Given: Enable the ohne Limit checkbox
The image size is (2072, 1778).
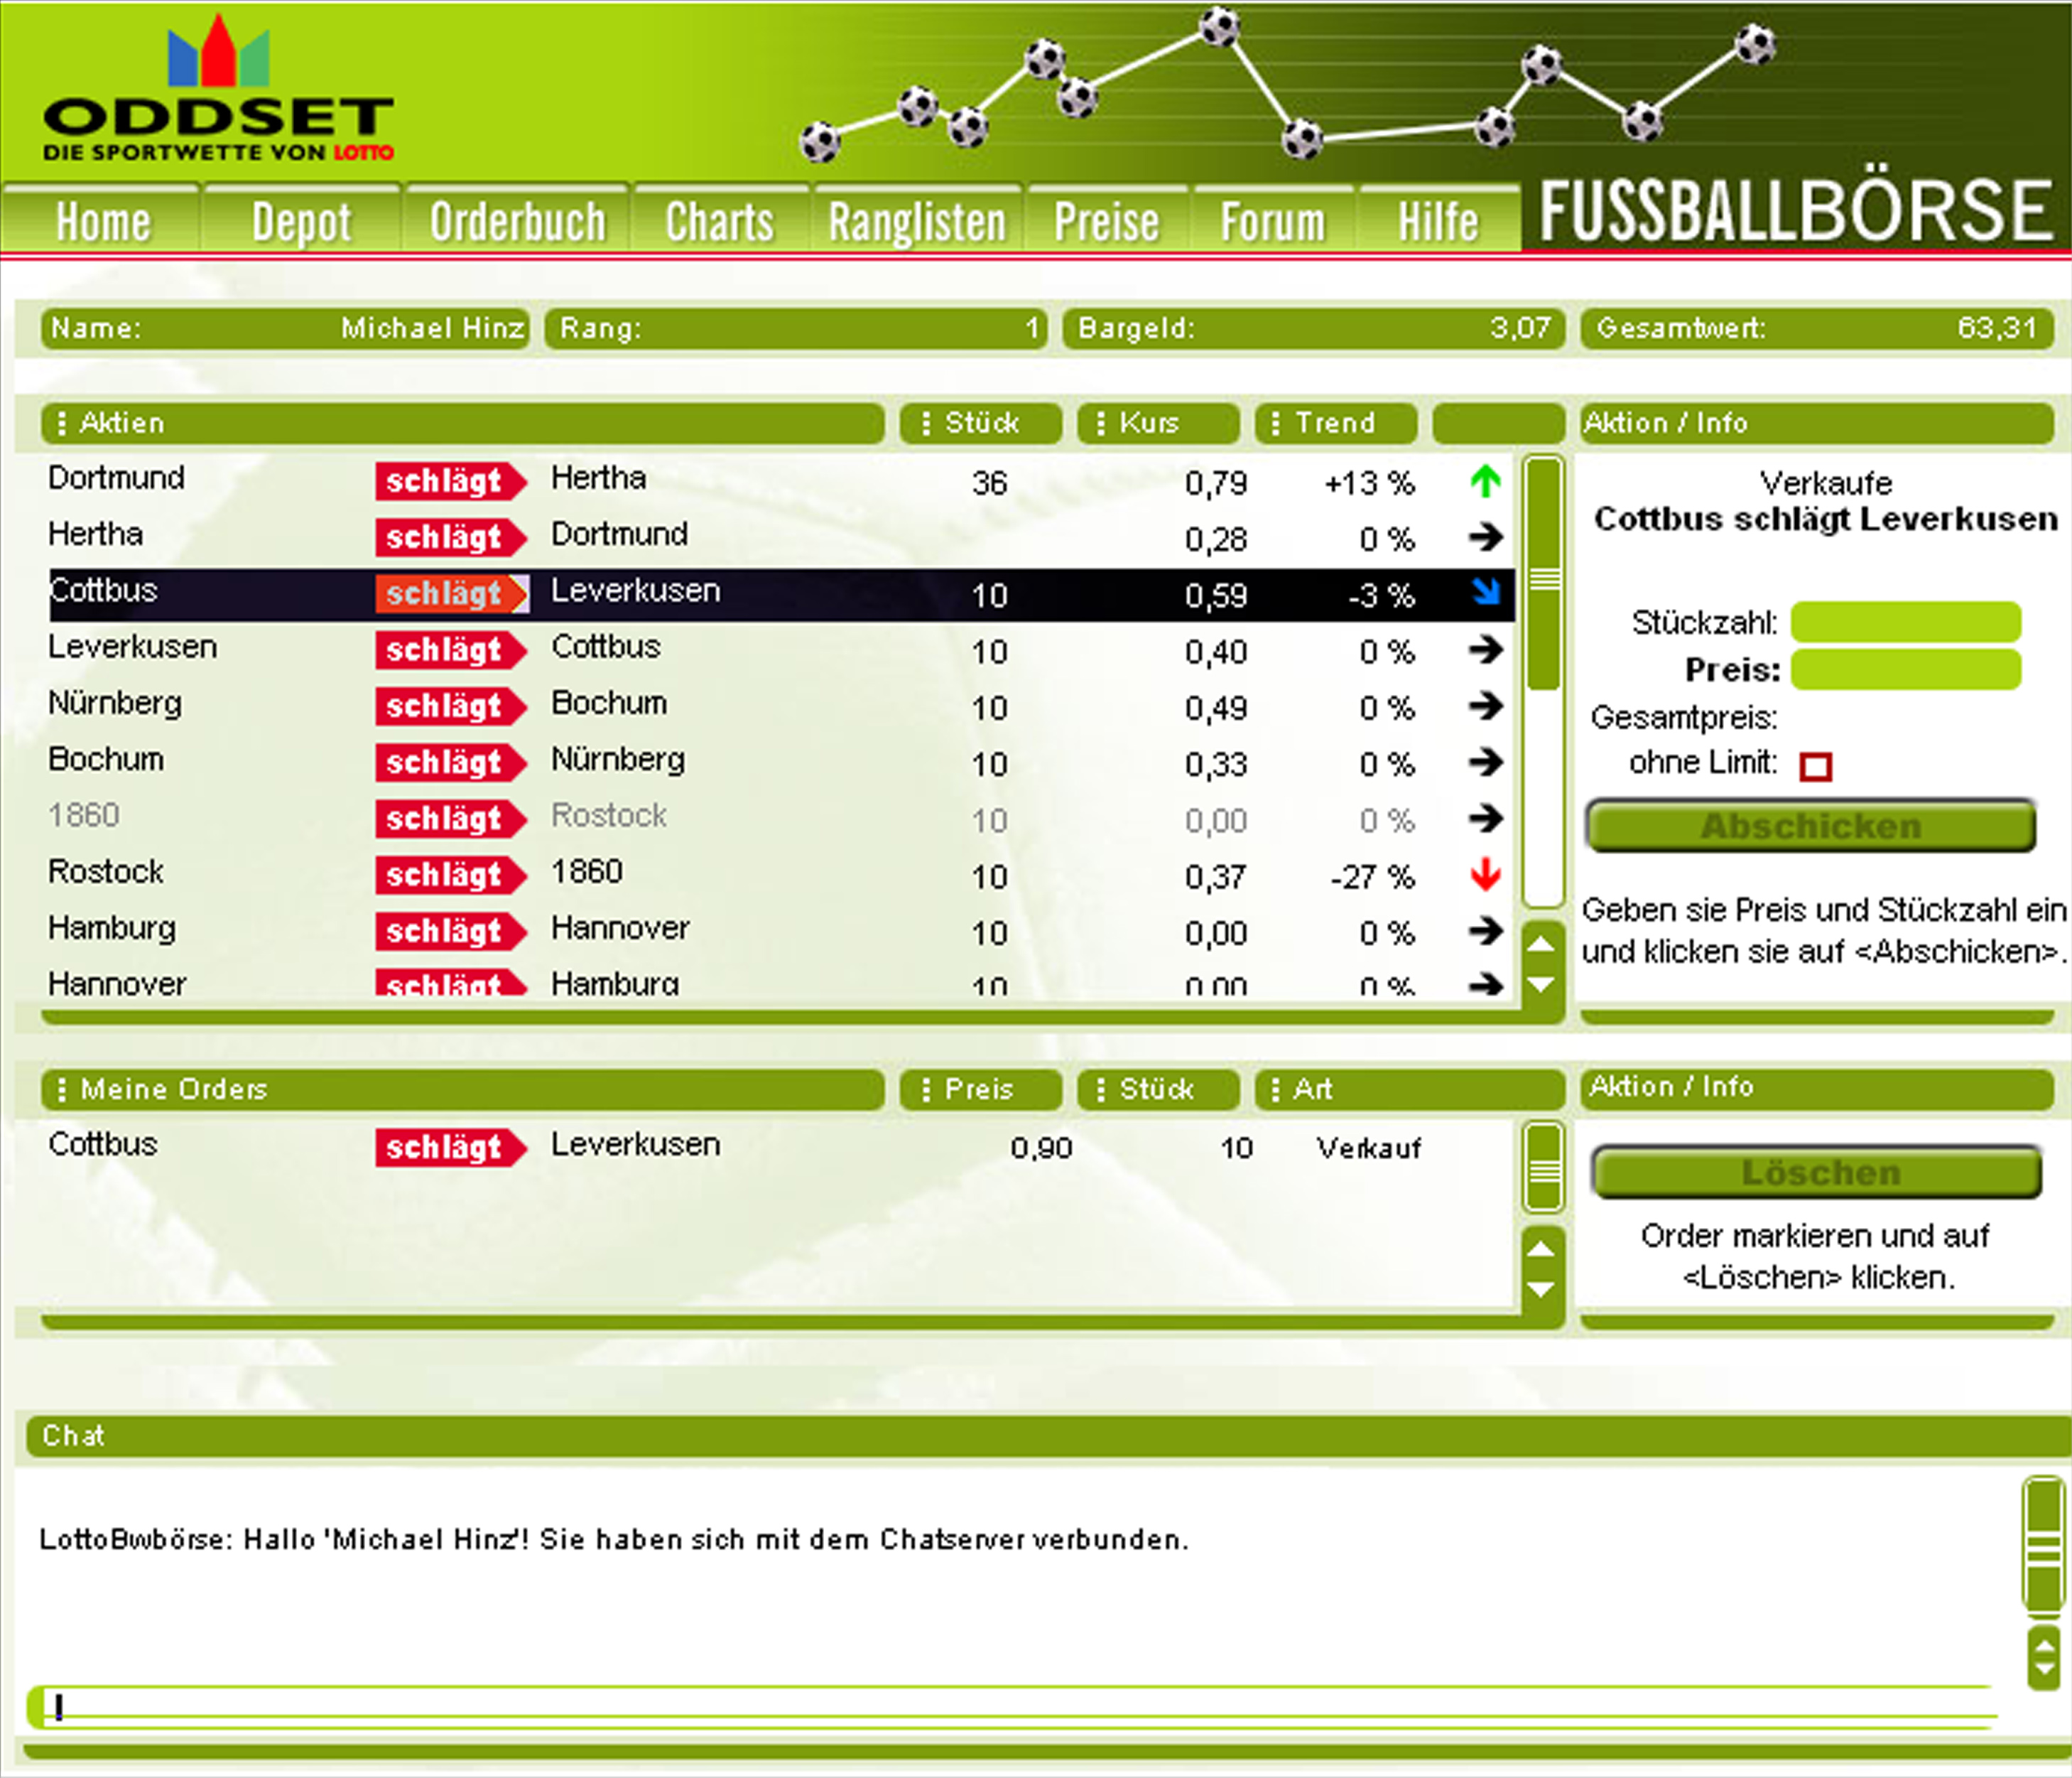Looking at the screenshot, I should click(1815, 767).
